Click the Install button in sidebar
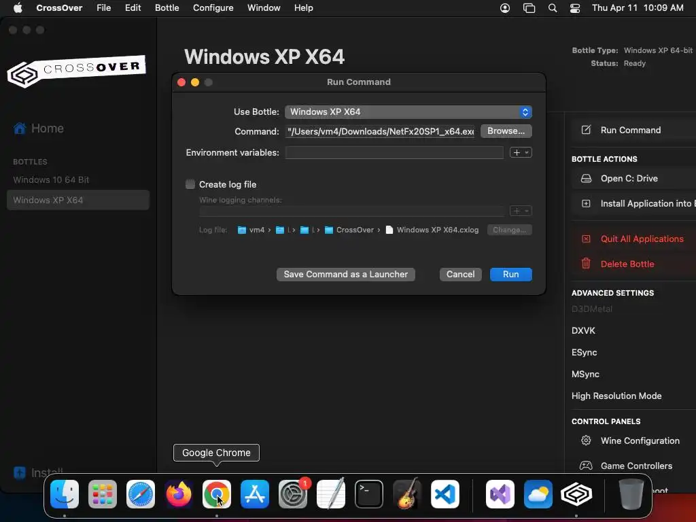The height and width of the screenshot is (522, 696). (x=39, y=473)
